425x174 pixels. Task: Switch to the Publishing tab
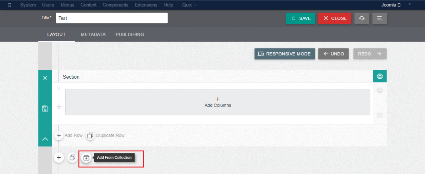pos(130,35)
